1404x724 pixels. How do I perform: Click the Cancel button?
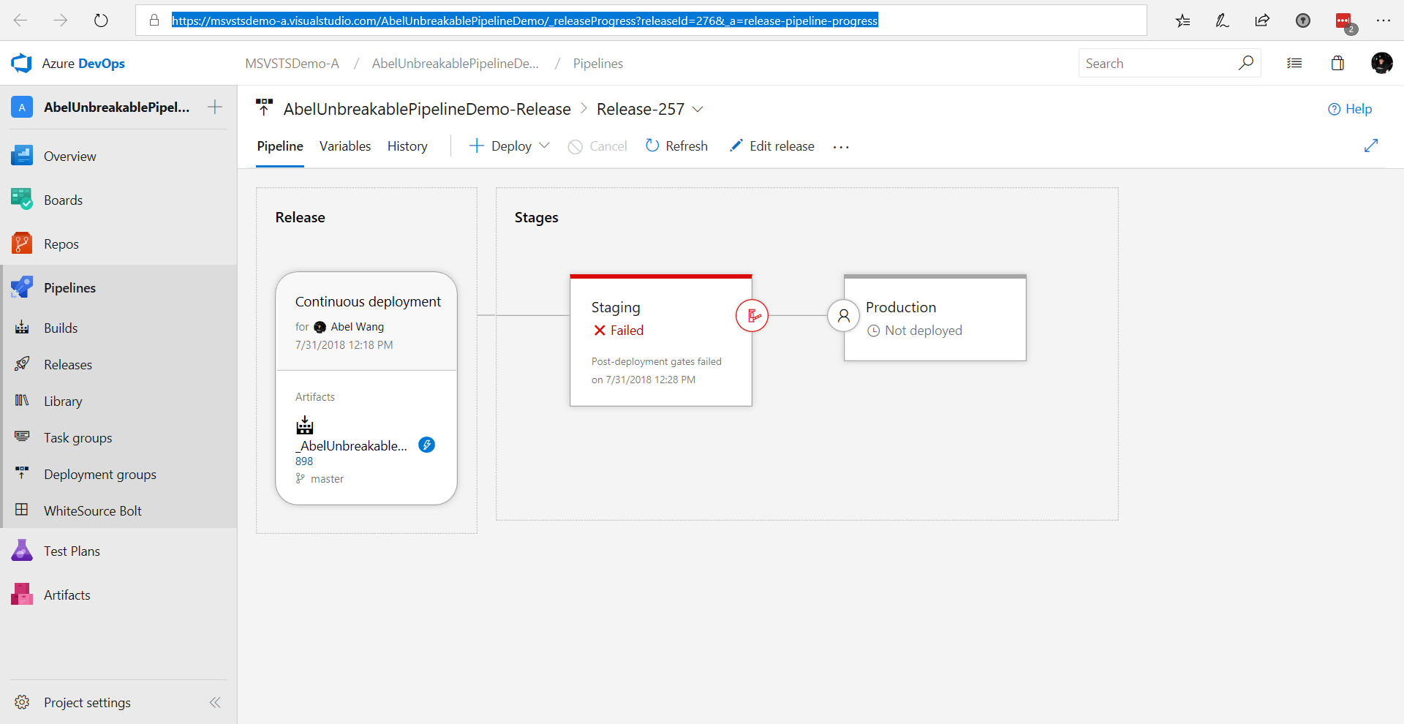pos(597,146)
